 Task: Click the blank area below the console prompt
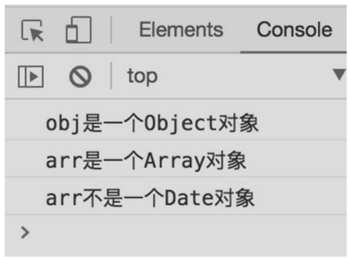175,250
